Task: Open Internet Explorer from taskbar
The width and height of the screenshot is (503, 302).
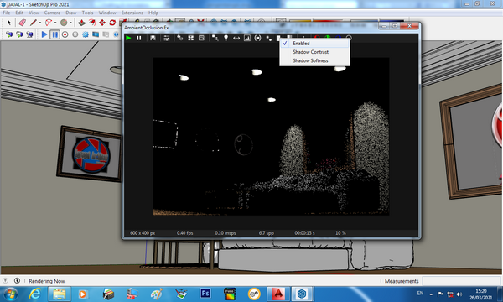Action: [x=35, y=294]
